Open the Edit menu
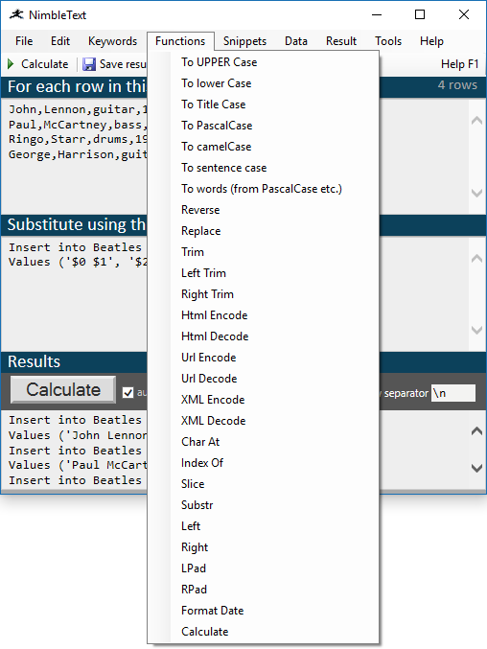The image size is (487, 649). pos(60,41)
